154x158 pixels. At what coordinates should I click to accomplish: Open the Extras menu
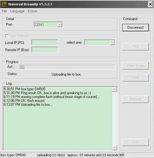coord(33,11)
